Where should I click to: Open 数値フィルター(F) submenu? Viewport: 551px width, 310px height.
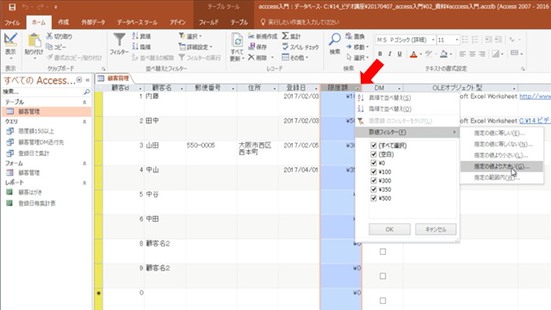(x=407, y=132)
